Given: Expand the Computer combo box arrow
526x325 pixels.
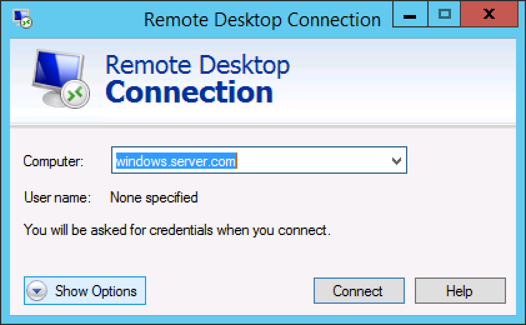Looking at the screenshot, I should [396, 161].
